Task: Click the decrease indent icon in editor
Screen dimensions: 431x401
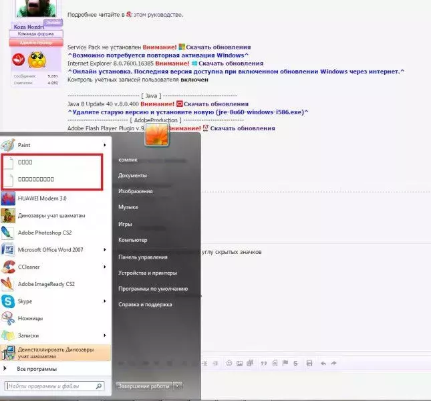Action: pyautogui.click(x=204, y=364)
